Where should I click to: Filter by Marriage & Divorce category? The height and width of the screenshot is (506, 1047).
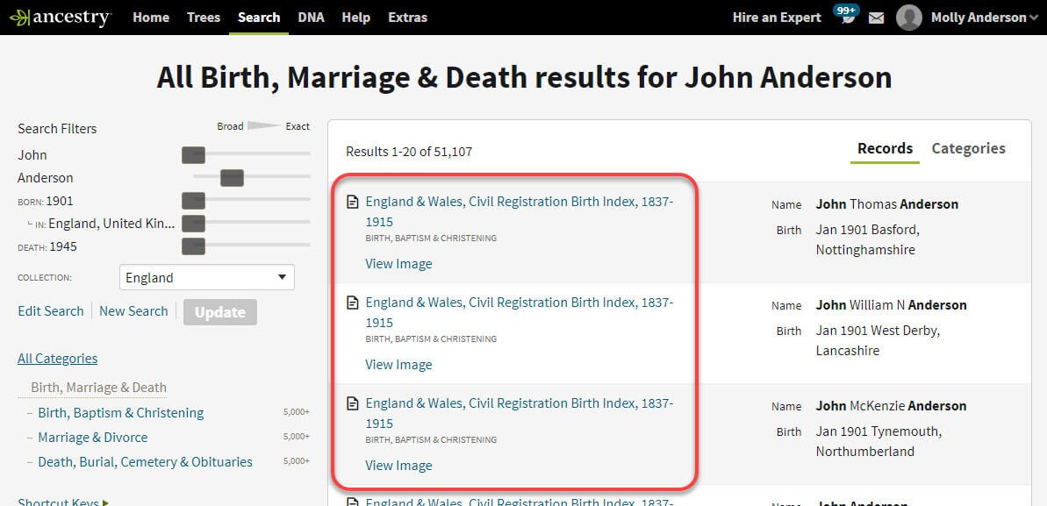(x=93, y=438)
